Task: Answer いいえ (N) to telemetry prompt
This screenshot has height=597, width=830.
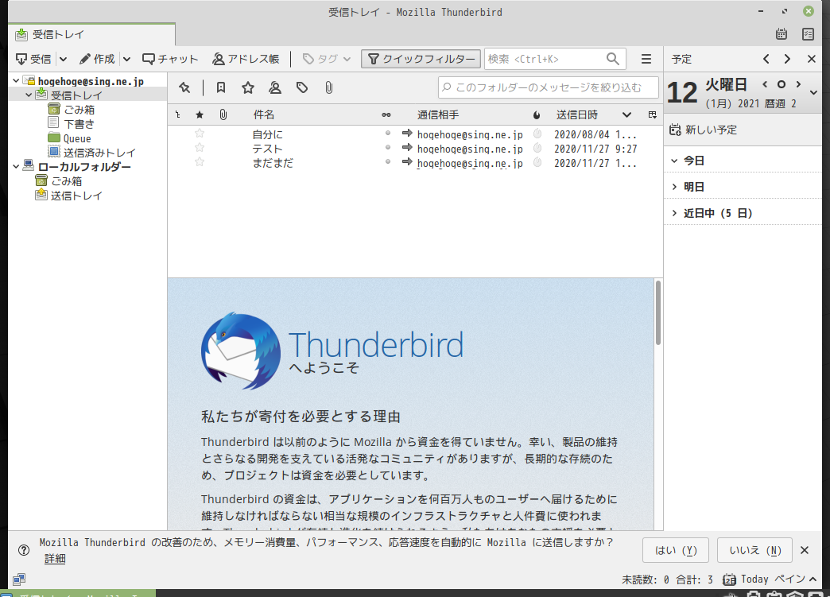Action: (x=754, y=550)
